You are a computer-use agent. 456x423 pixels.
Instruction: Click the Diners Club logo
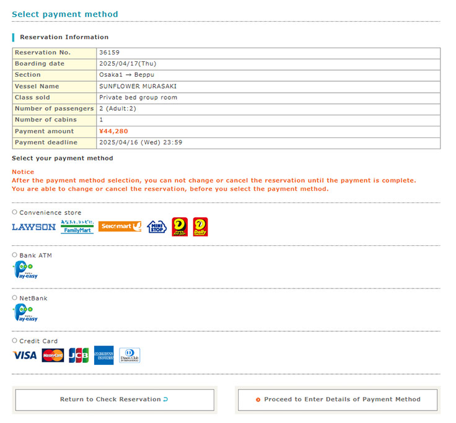pyautogui.click(x=129, y=355)
